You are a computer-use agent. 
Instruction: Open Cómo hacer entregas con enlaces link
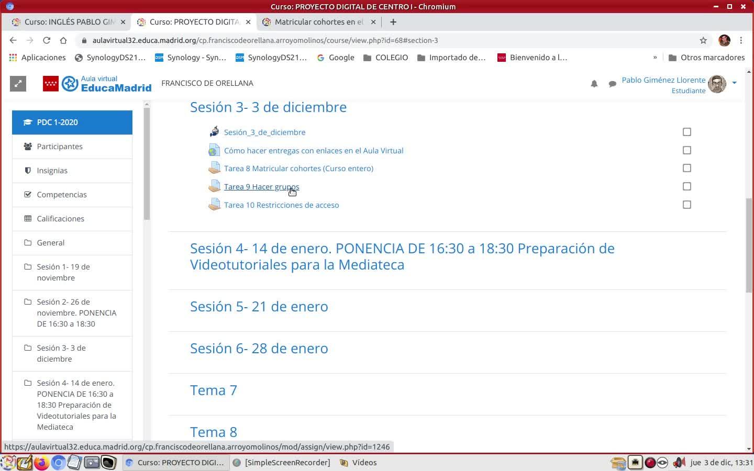point(314,151)
